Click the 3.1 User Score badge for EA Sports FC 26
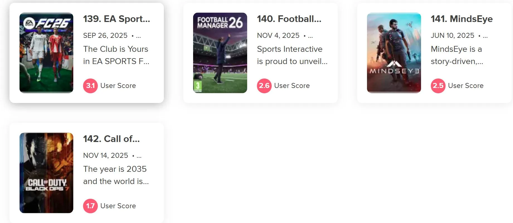The height and width of the screenshot is (223, 513). pyautogui.click(x=90, y=86)
